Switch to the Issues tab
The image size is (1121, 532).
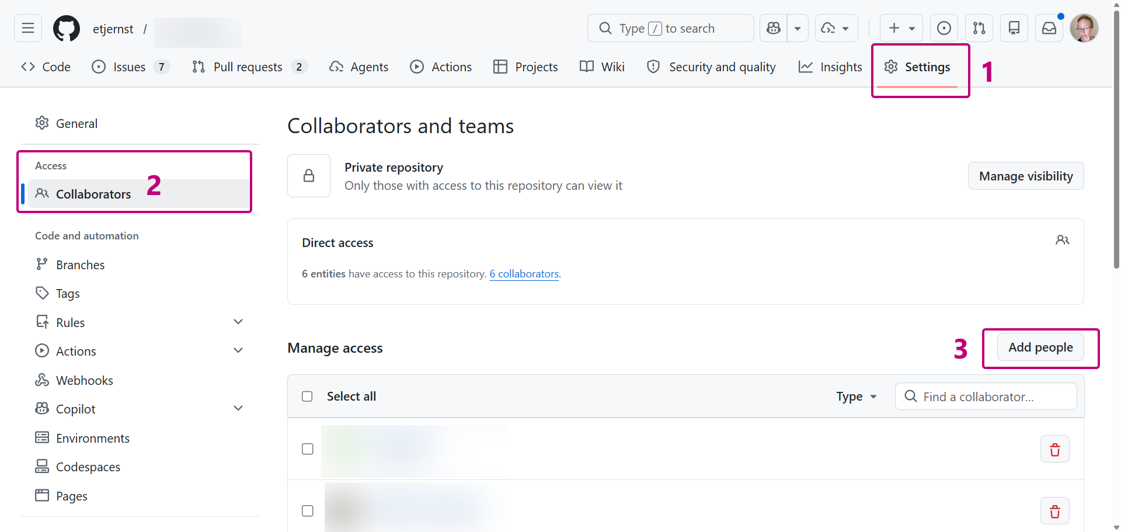tap(131, 67)
